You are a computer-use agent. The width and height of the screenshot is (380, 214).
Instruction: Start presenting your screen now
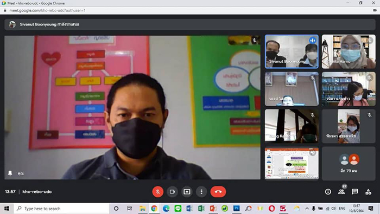[187, 192]
